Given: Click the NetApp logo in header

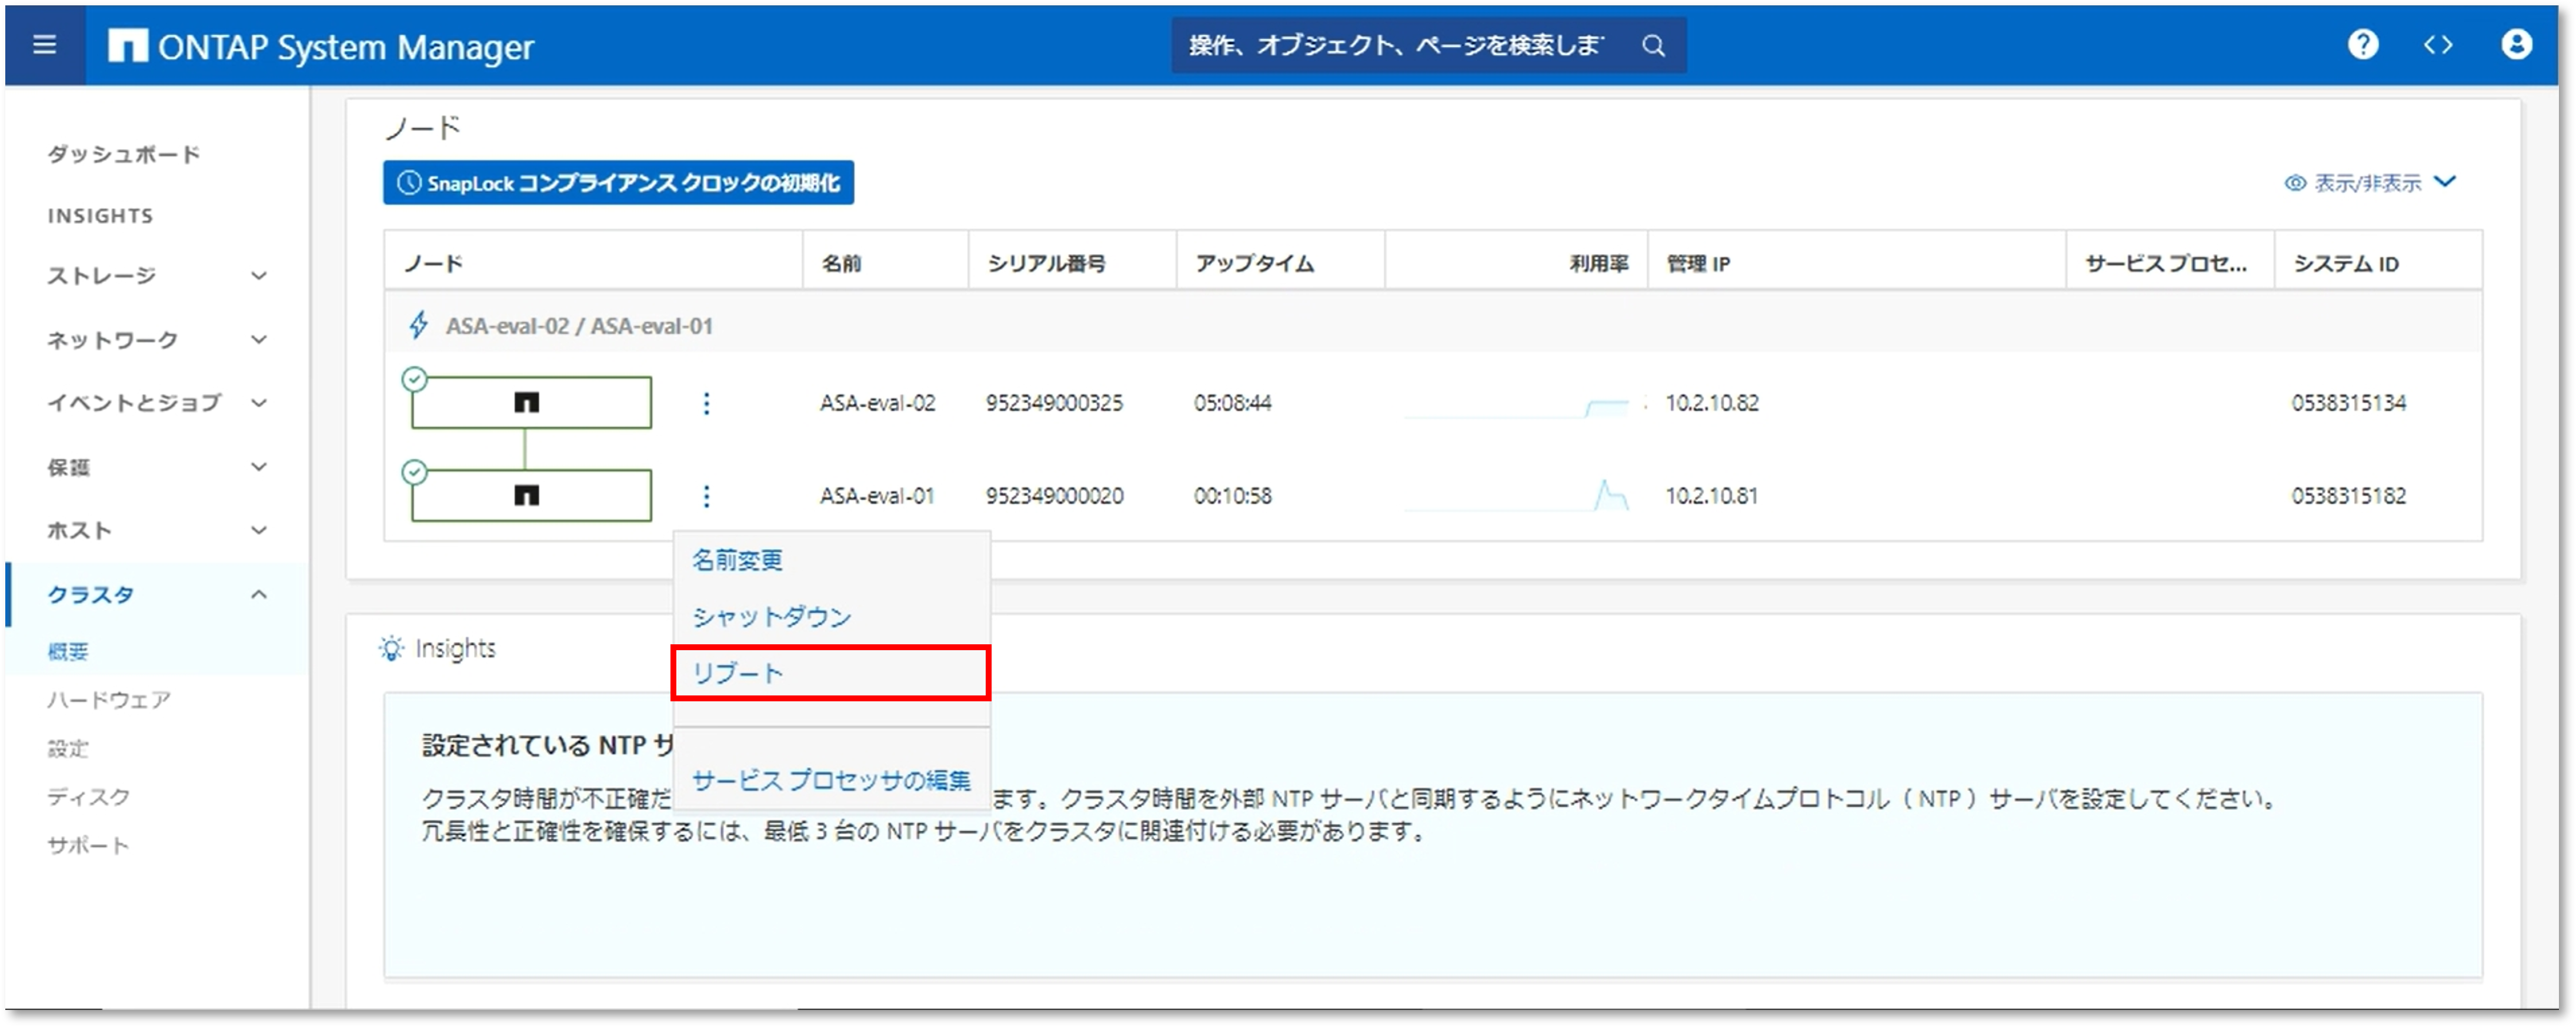Looking at the screenshot, I should [127, 46].
